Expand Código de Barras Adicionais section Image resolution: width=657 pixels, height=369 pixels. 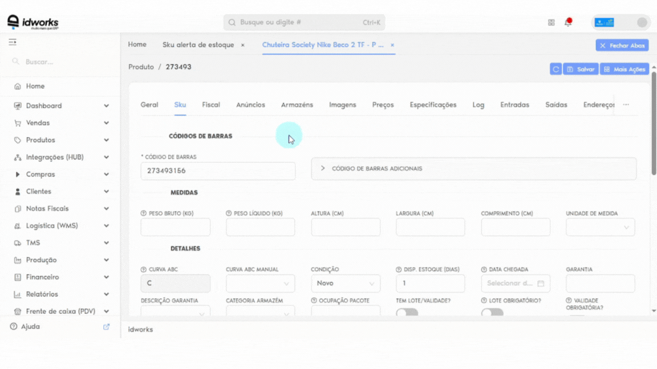pos(474,169)
